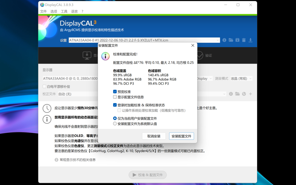Expand the settings file dropdown arrow

click(x=217, y=40)
